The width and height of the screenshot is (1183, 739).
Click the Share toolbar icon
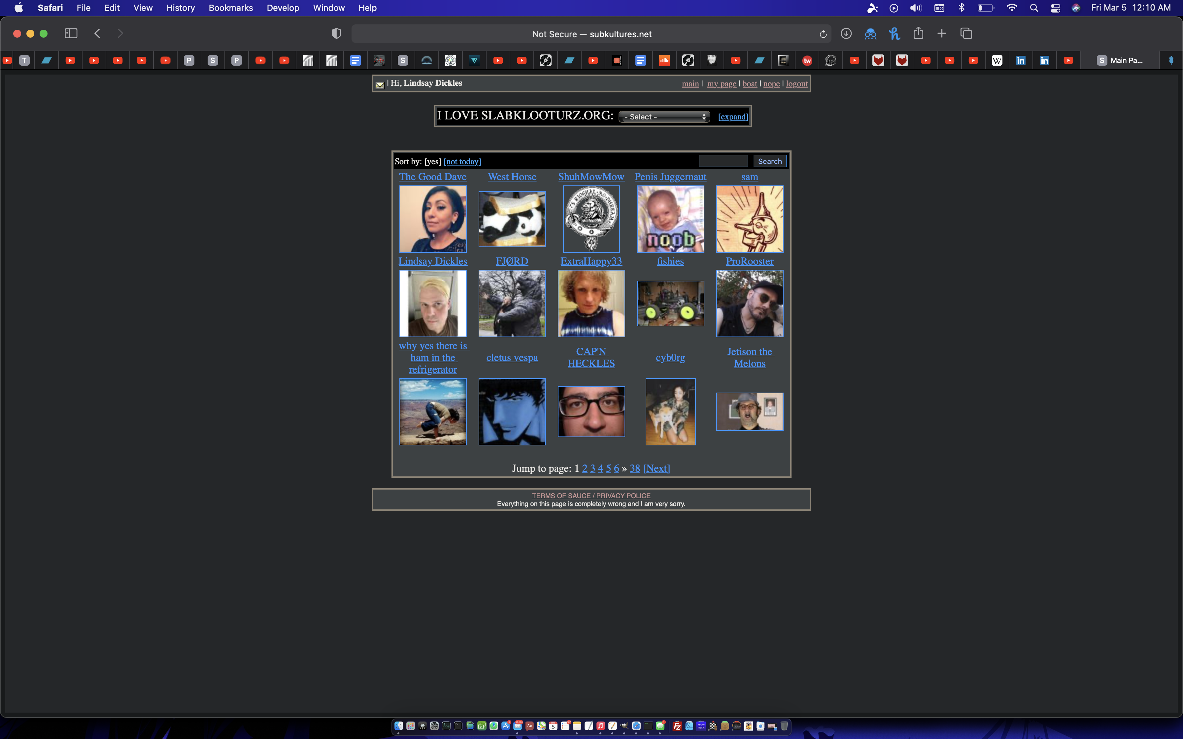pos(918,33)
